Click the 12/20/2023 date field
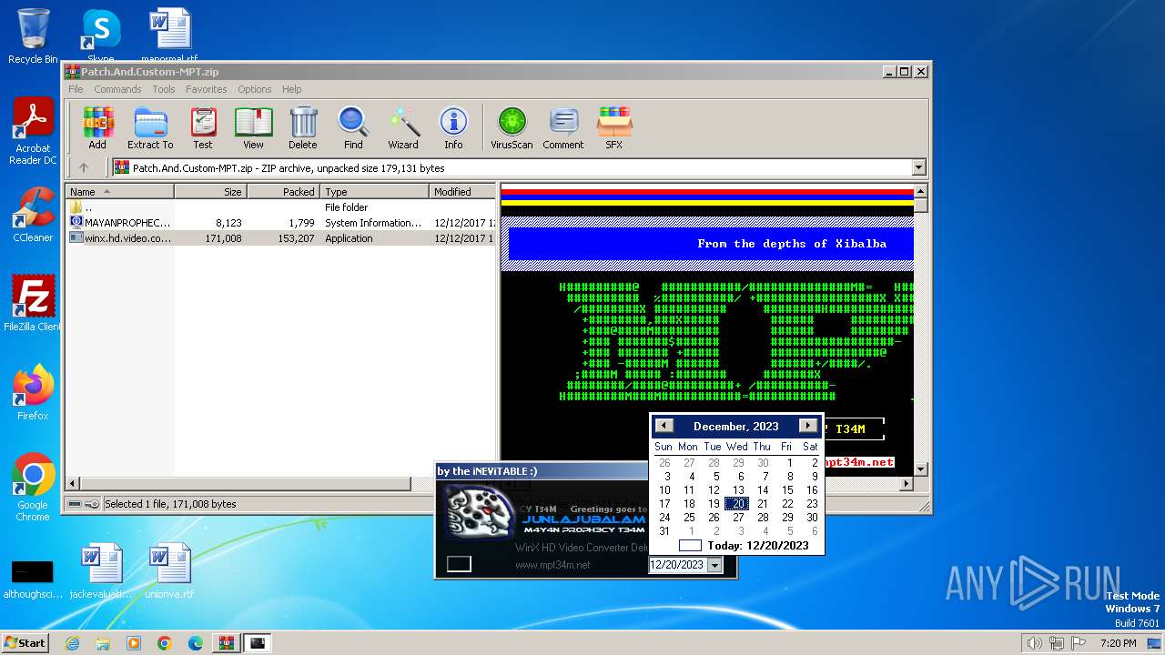1165x655 pixels. (677, 565)
